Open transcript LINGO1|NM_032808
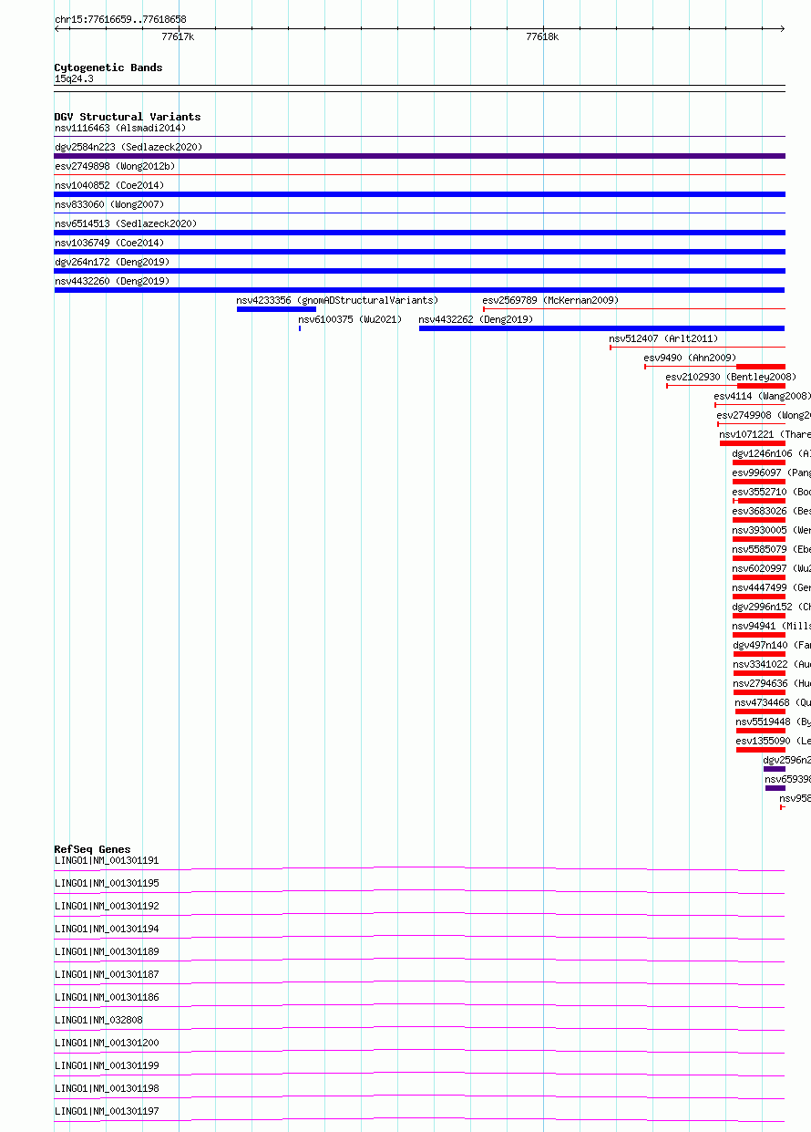 (x=98, y=1021)
